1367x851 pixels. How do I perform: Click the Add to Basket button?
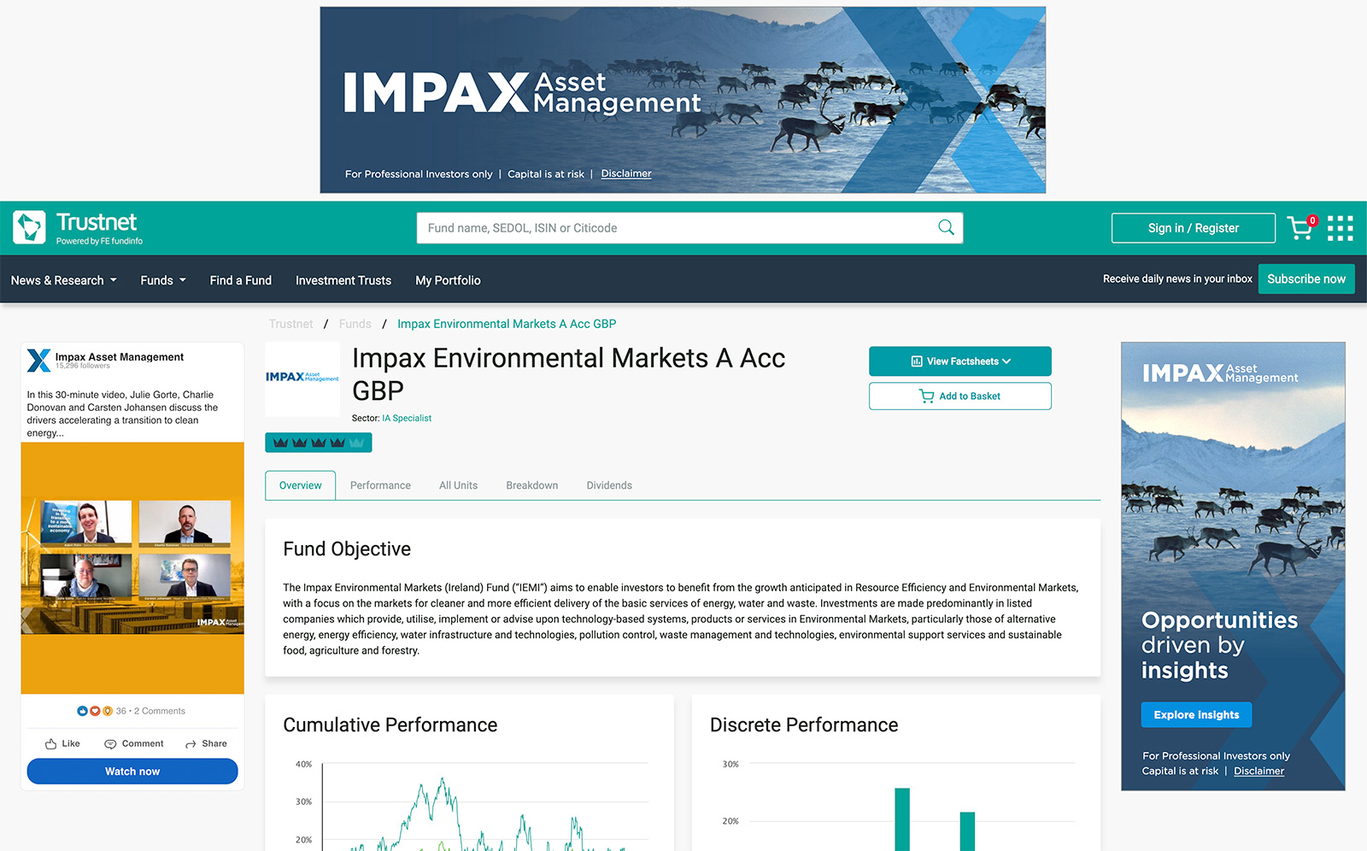[959, 396]
